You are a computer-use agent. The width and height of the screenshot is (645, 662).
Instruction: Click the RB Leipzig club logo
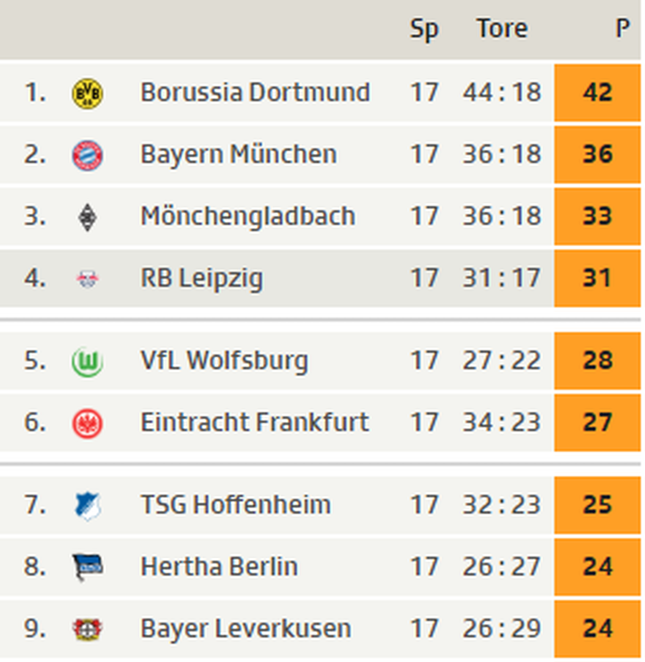pos(87,279)
